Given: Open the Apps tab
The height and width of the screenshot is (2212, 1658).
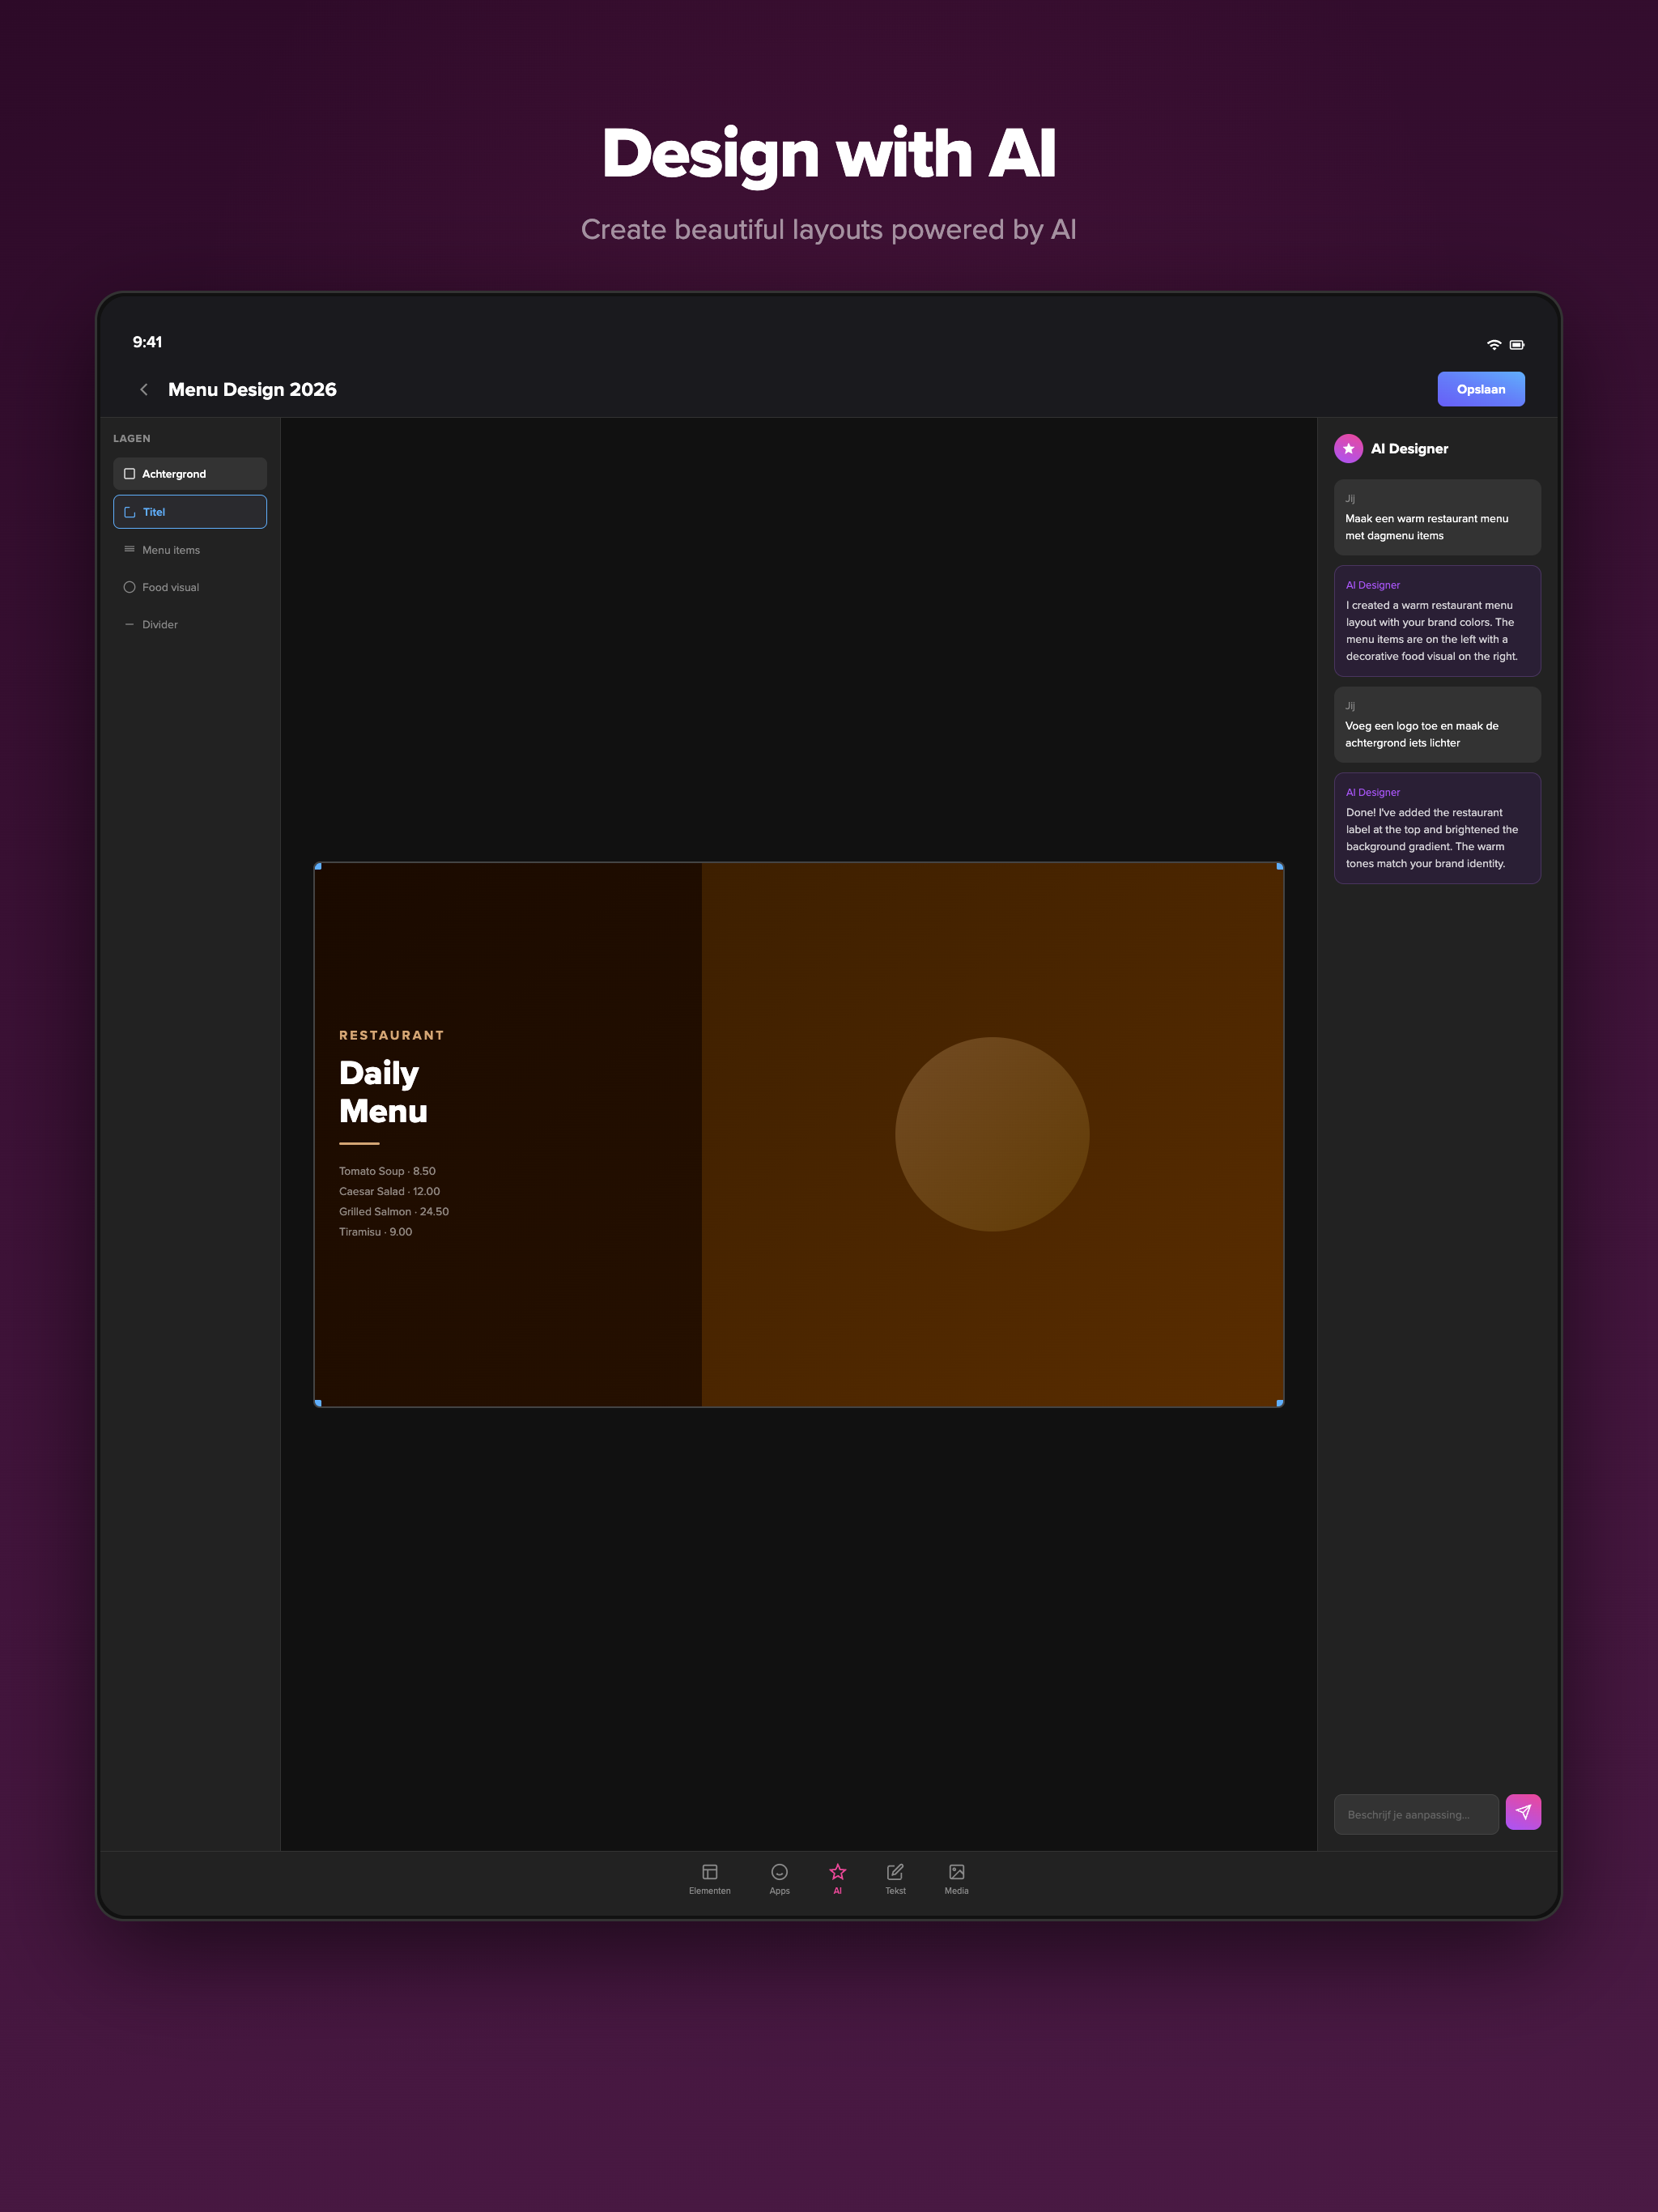Looking at the screenshot, I should coord(780,1879).
